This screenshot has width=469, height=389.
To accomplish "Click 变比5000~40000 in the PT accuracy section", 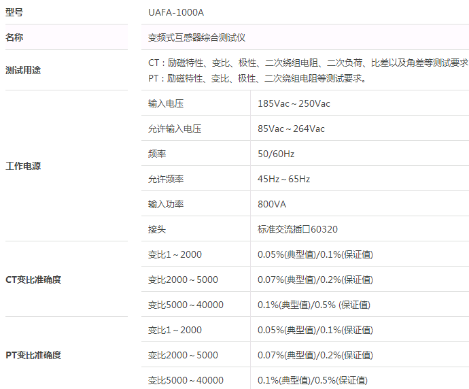I will tap(186, 380).
